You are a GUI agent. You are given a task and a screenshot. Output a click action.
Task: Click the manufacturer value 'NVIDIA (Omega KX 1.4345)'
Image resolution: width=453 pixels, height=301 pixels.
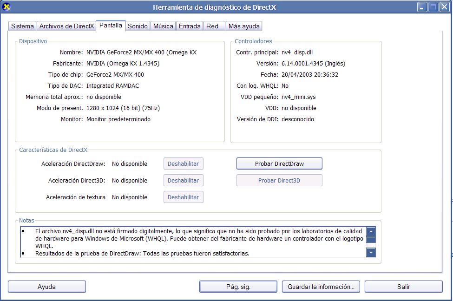123,64
